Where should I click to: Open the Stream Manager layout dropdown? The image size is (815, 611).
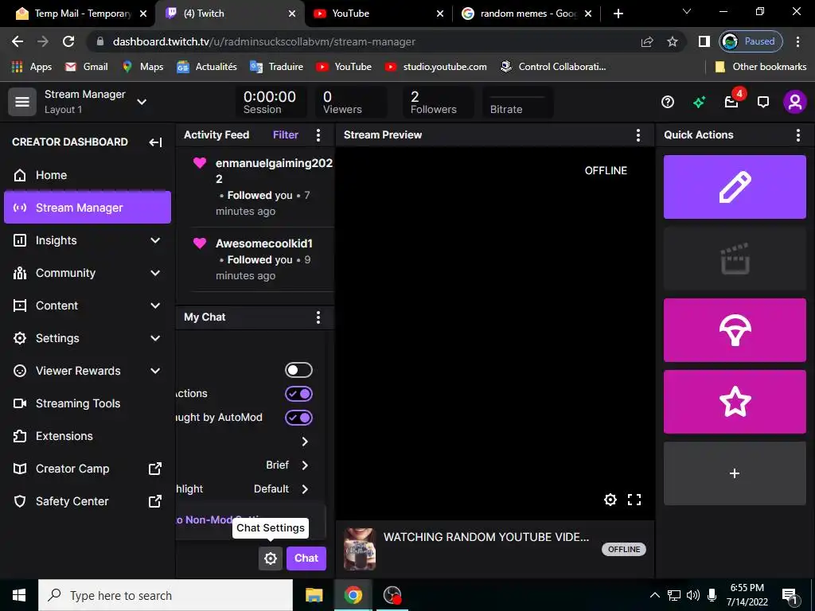[142, 102]
